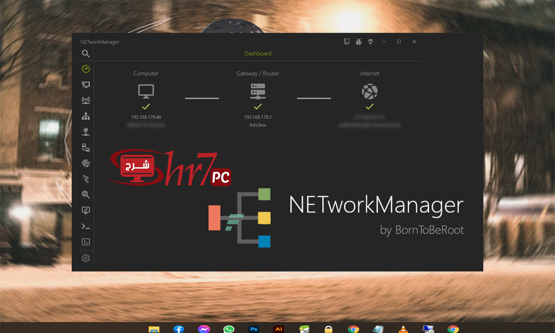
Task: Select the Dashboard gauge icon in sidebar
Action: click(x=86, y=69)
